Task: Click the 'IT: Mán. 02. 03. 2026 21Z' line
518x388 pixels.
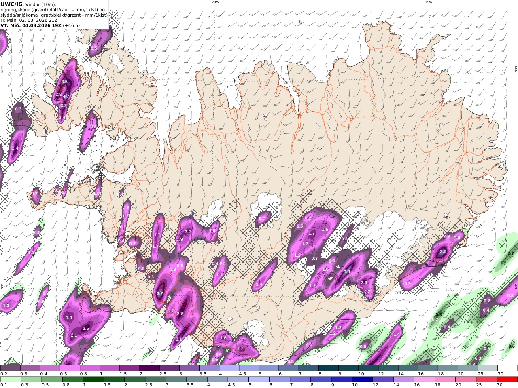Action: pyautogui.click(x=28, y=20)
